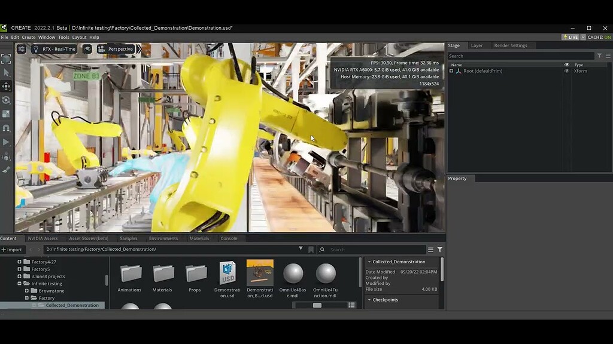Click the Import button
Screen dimensions: 613x344
click(x=11, y=250)
